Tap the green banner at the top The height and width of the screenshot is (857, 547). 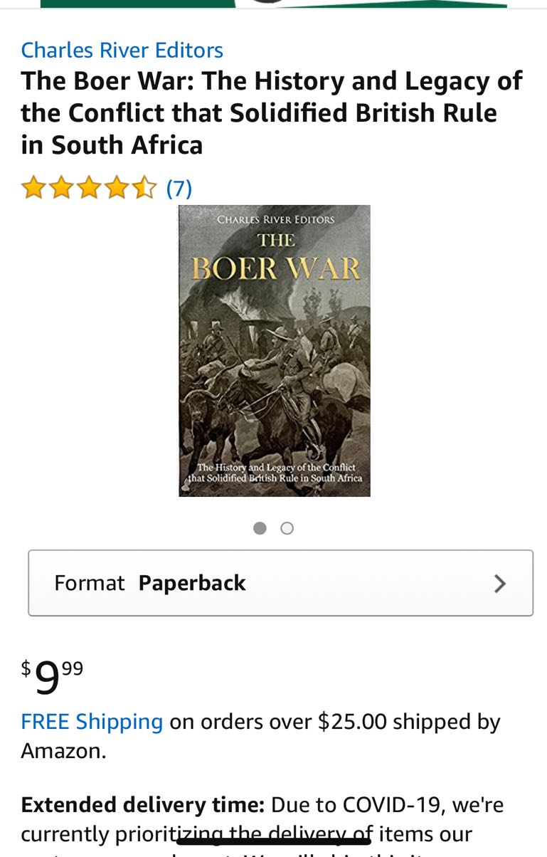274,4
